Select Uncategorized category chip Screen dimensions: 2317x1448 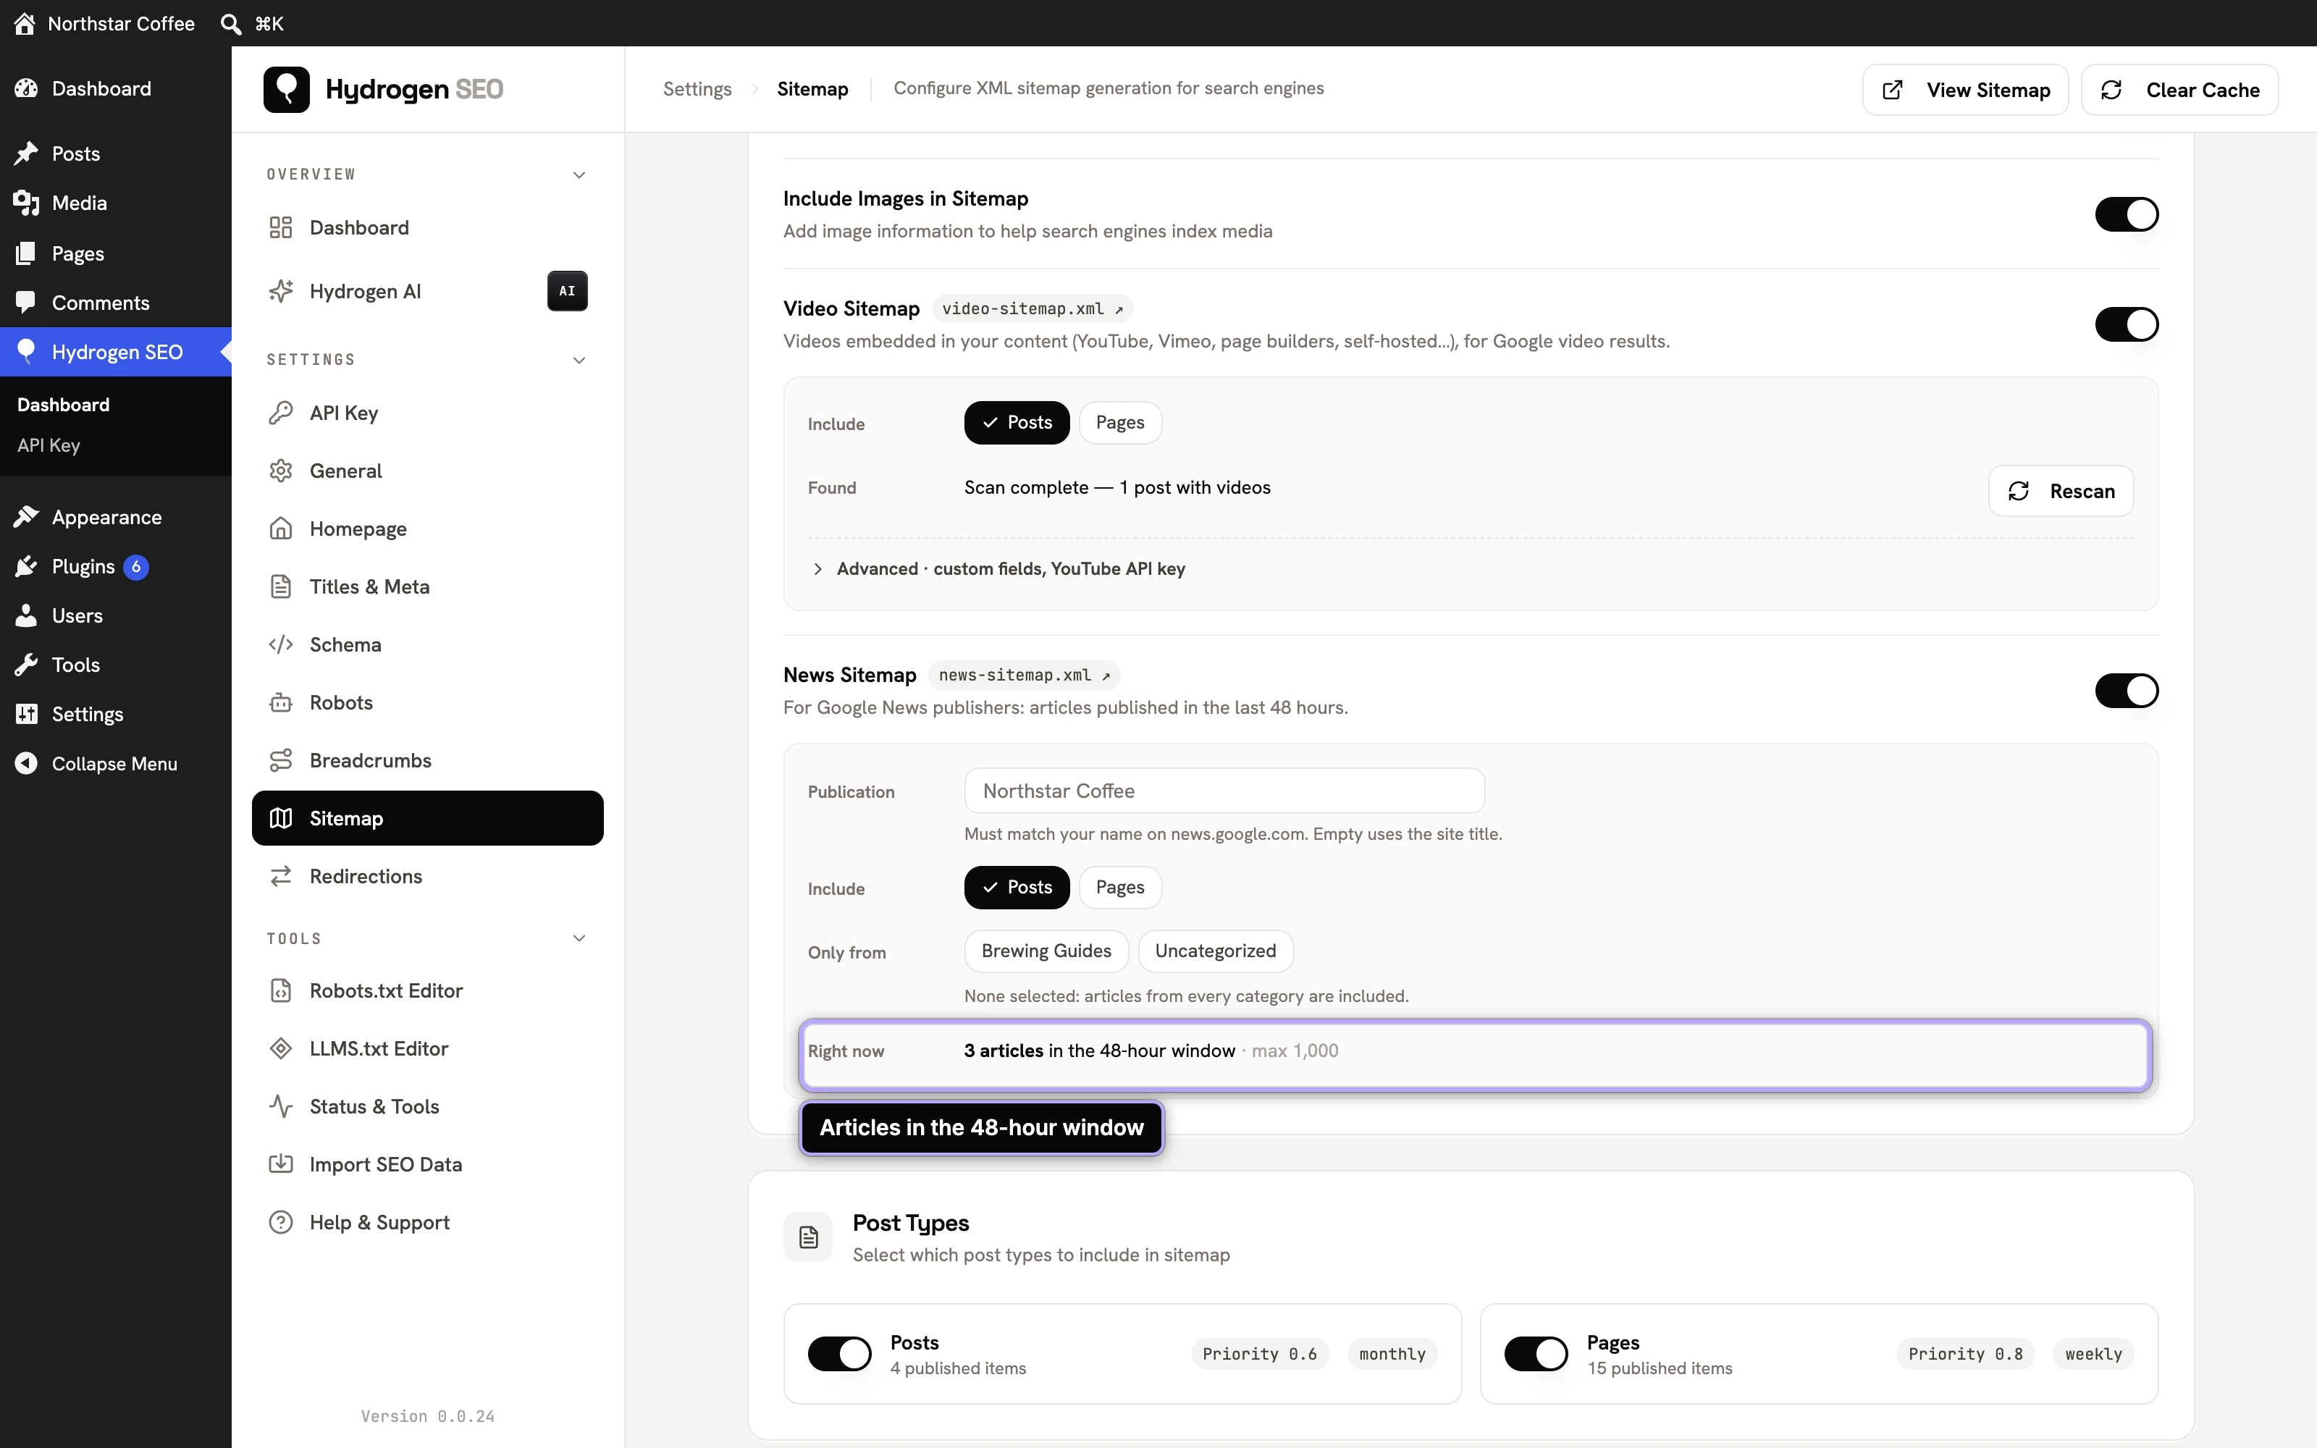(1216, 951)
